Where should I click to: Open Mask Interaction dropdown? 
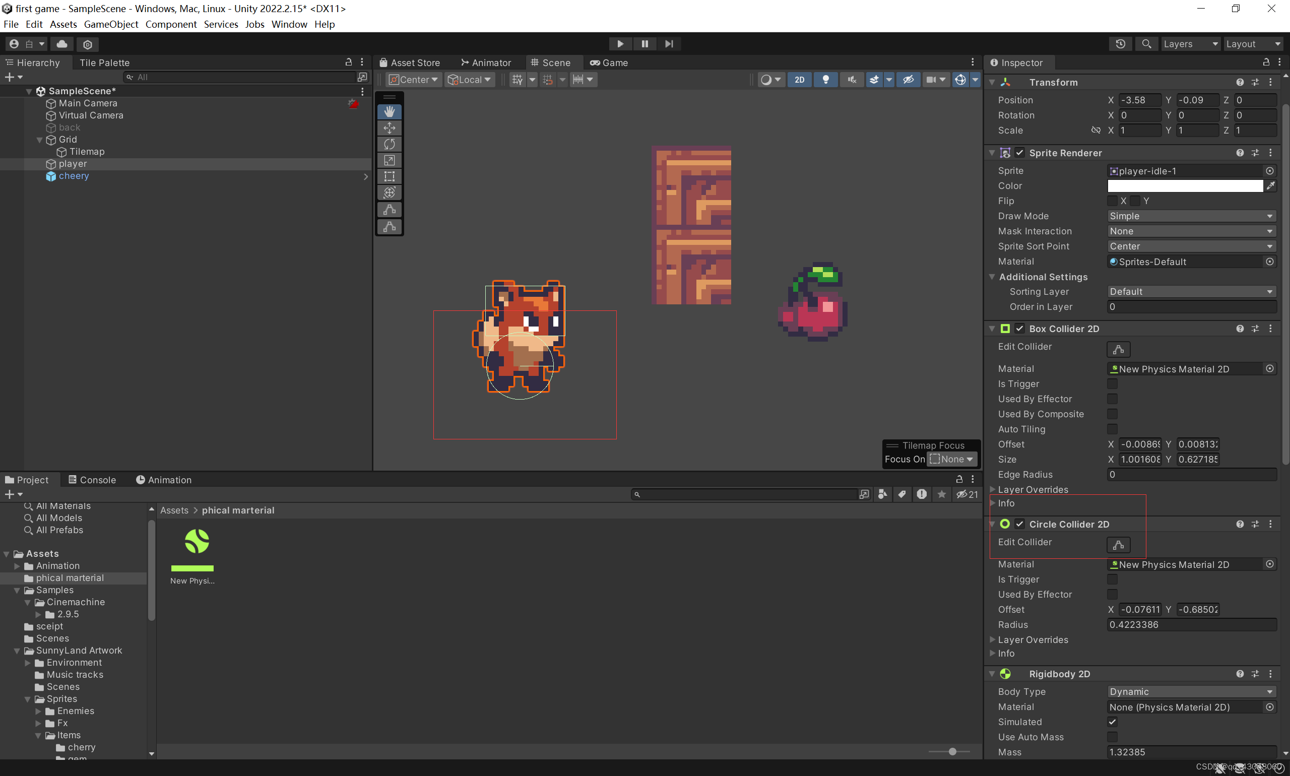(x=1191, y=231)
